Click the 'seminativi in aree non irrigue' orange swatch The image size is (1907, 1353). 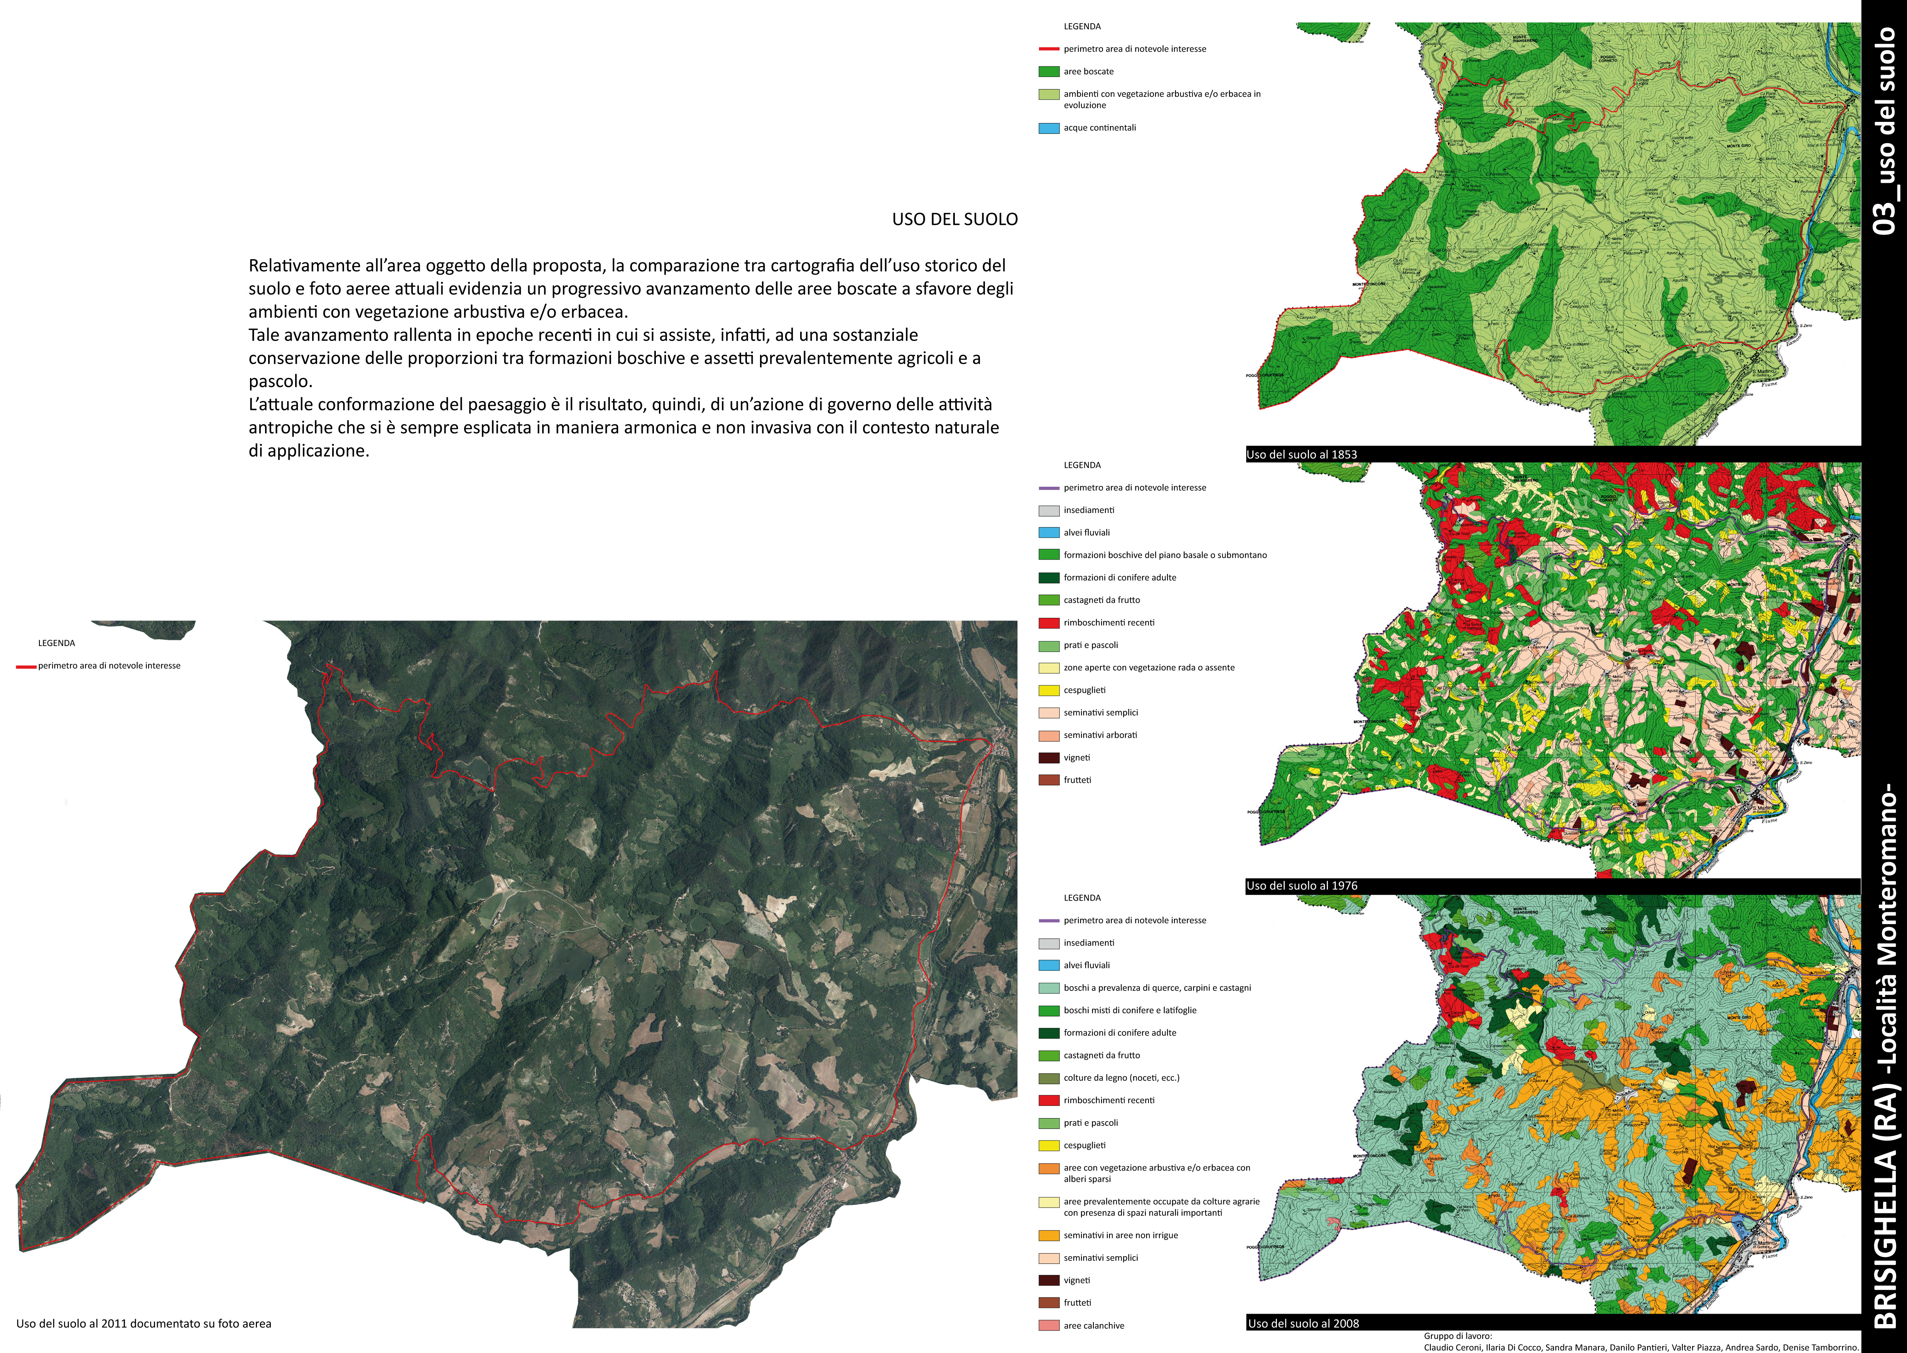(1049, 1235)
